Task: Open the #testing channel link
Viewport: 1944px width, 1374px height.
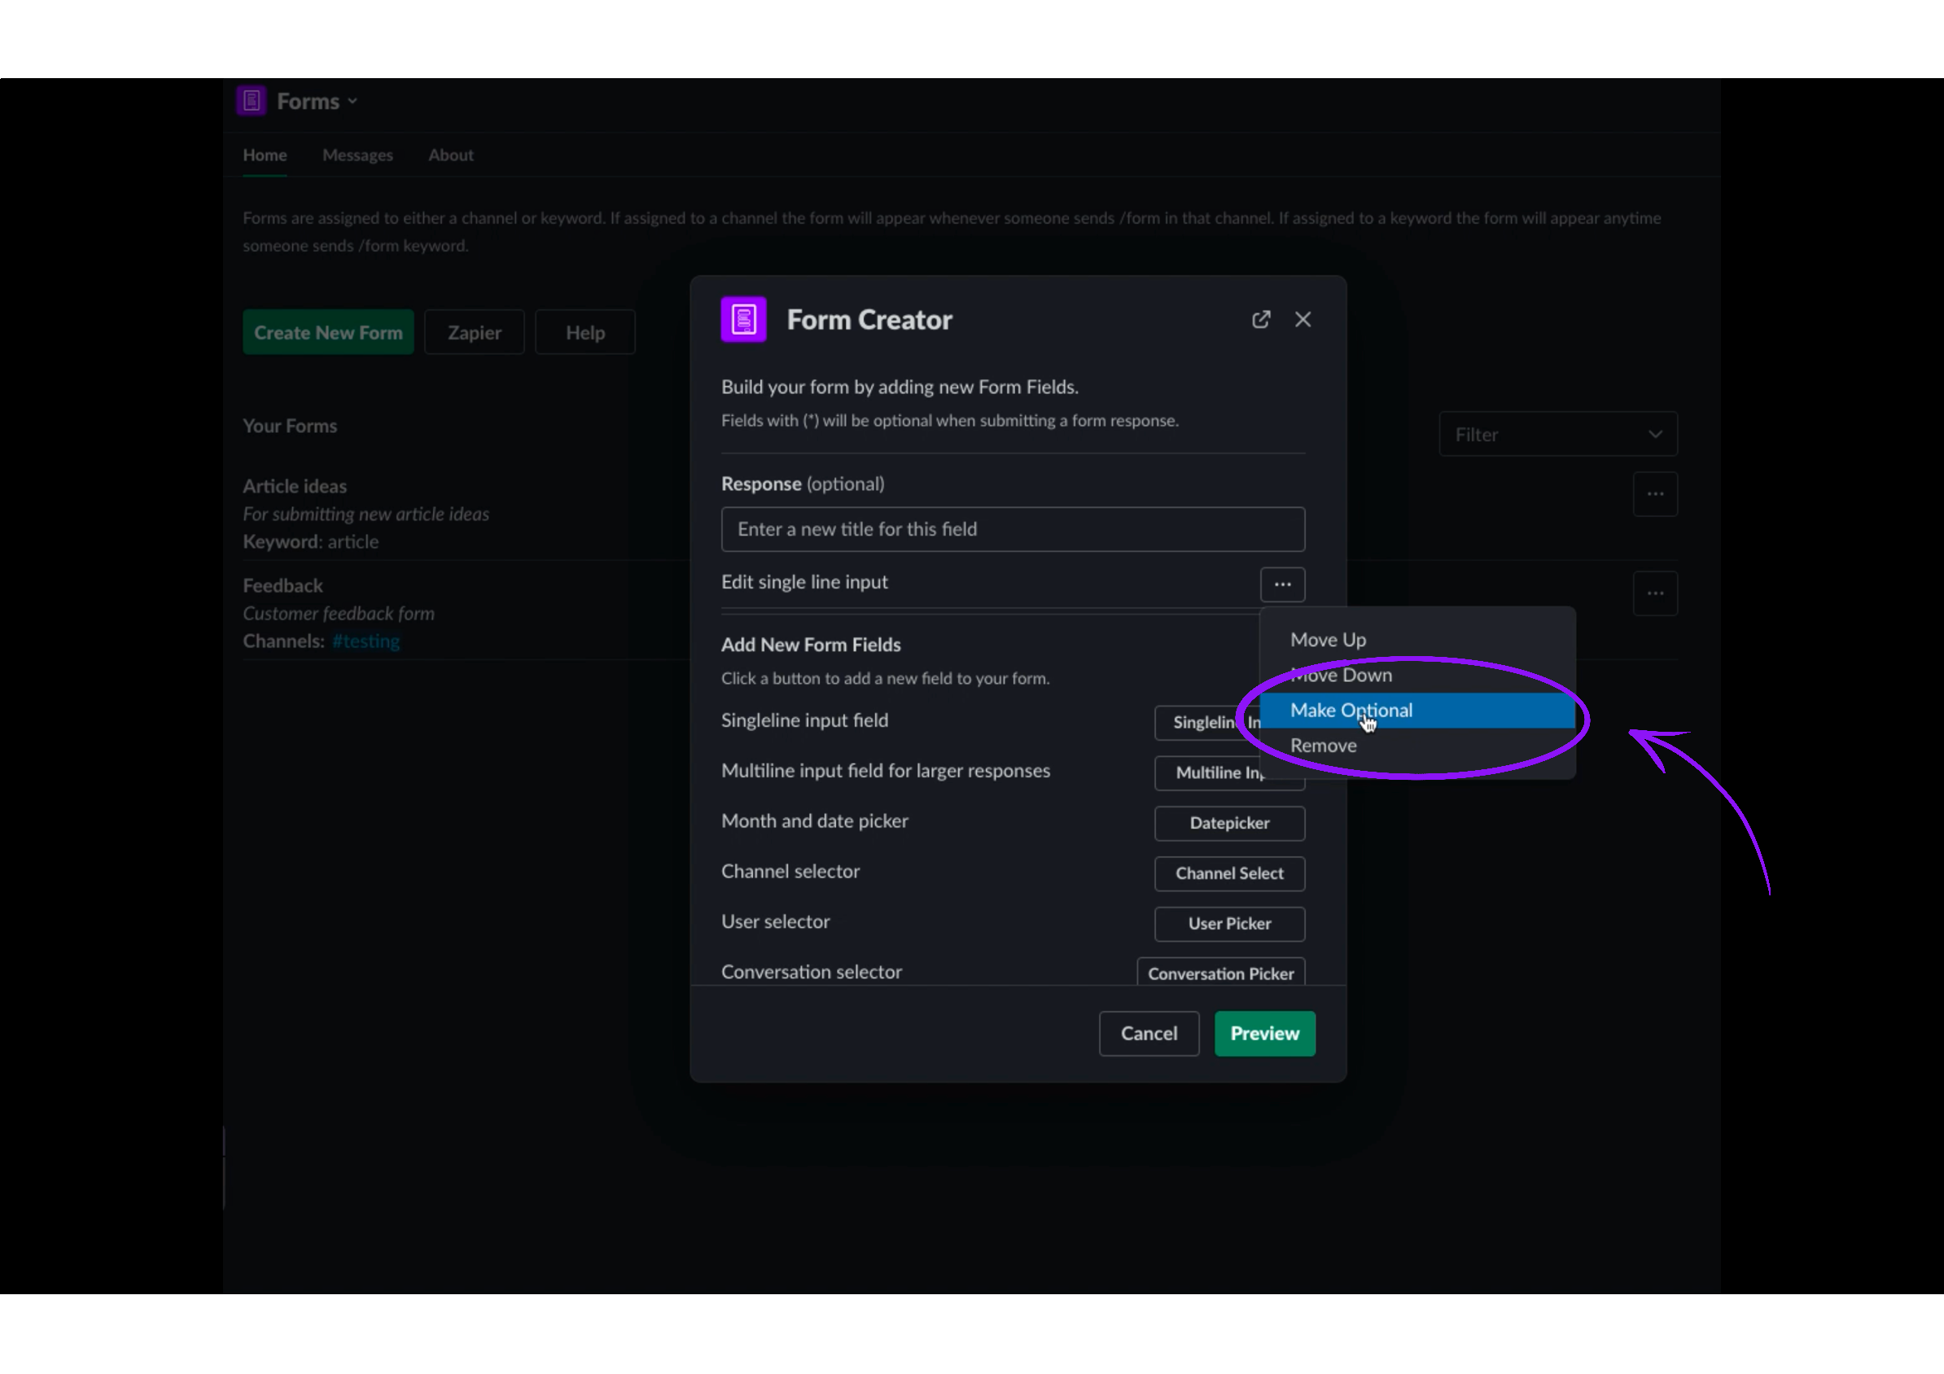Action: coord(366,641)
